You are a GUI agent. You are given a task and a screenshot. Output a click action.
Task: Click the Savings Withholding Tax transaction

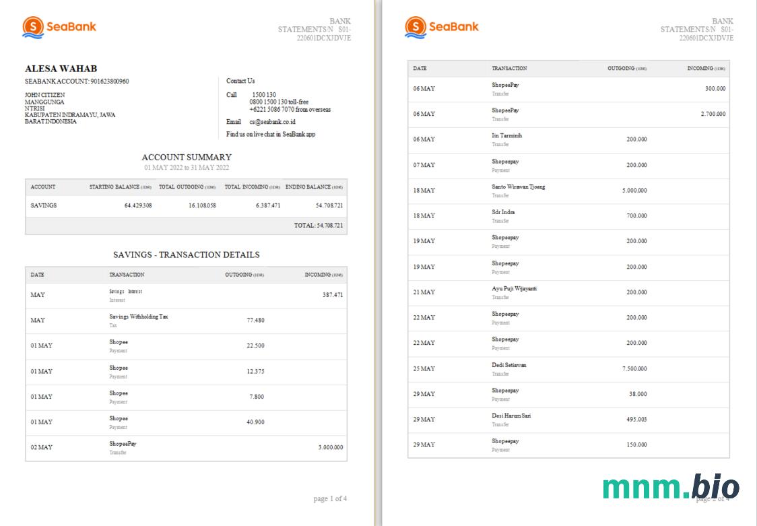(139, 317)
